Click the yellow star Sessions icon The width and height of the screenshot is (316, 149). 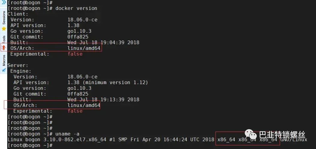[4, 29]
